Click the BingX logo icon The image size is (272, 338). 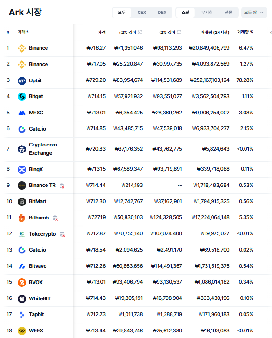pyautogui.click(x=22, y=169)
